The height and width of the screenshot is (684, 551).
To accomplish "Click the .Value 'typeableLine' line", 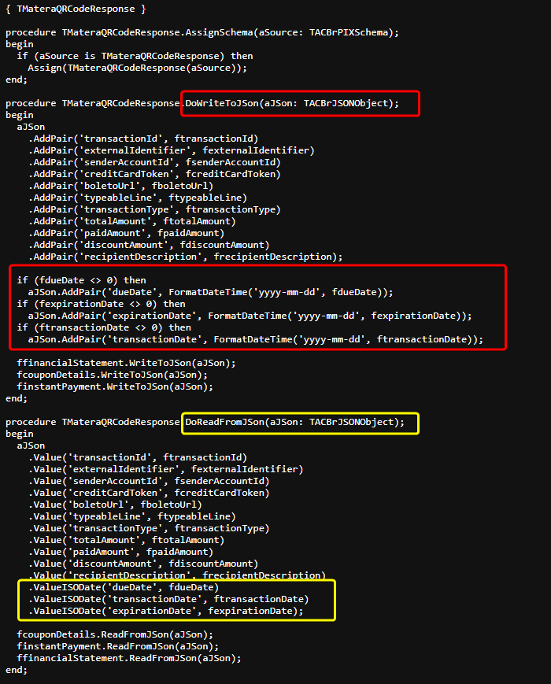I will click(x=132, y=516).
